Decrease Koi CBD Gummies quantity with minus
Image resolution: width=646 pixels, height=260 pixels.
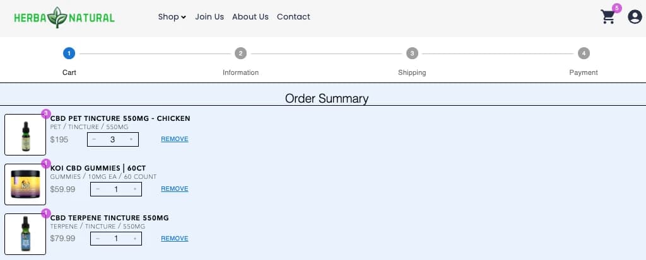click(98, 189)
